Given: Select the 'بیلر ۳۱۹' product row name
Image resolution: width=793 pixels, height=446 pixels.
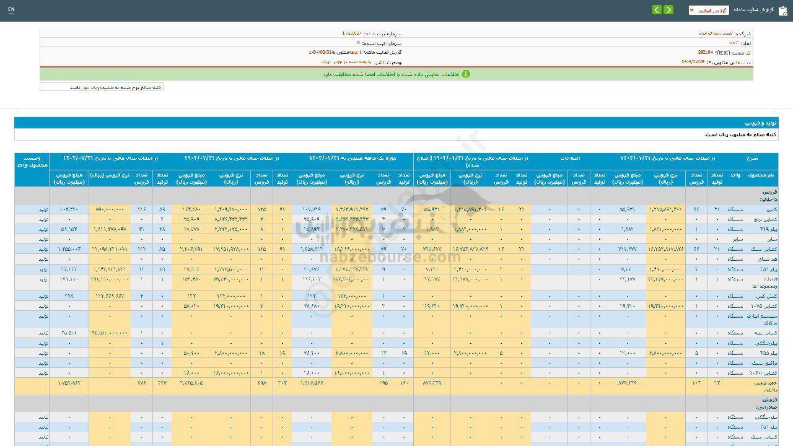Looking at the screenshot, I should [x=769, y=229].
